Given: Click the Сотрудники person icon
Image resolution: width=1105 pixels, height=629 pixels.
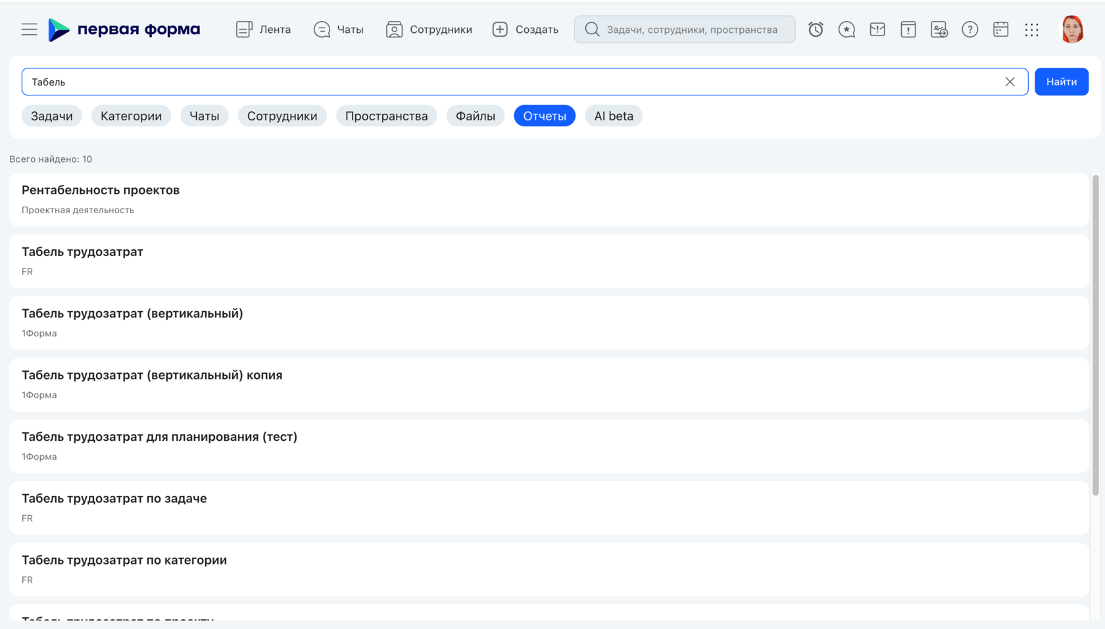Looking at the screenshot, I should point(394,29).
